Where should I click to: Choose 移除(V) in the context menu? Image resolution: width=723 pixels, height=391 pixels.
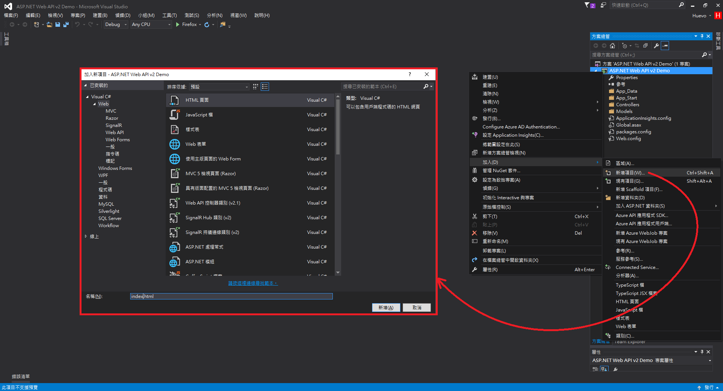[x=535, y=233]
